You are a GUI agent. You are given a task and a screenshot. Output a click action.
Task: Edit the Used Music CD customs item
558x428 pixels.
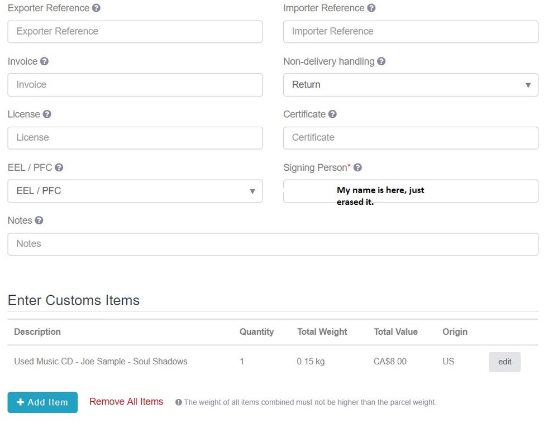point(504,362)
